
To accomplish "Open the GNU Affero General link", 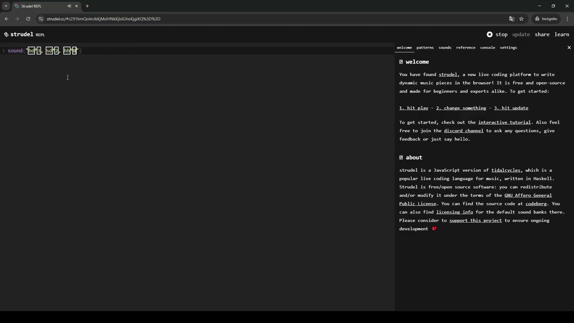I will click(x=528, y=196).
